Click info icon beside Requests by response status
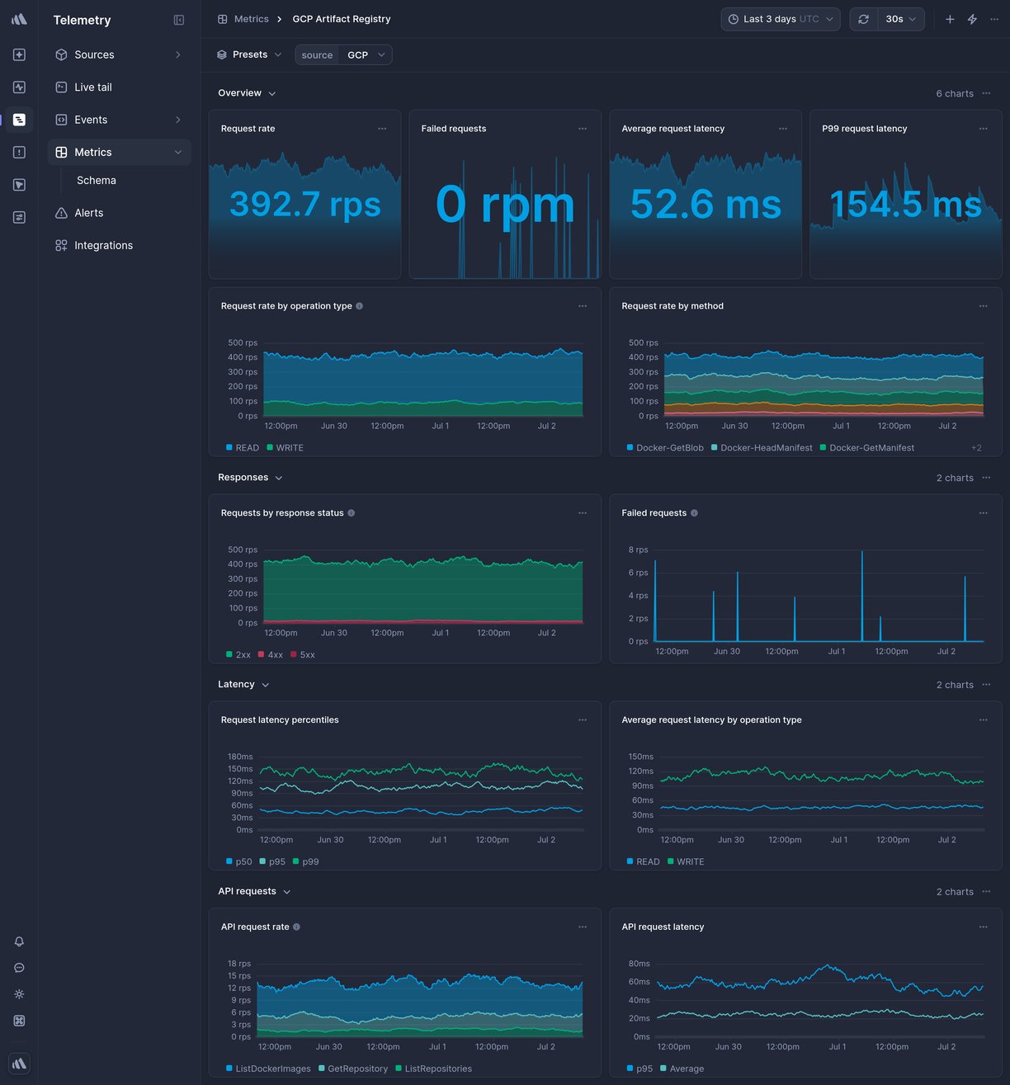The width and height of the screenshot is (1010, 1085). pos(352,513)
